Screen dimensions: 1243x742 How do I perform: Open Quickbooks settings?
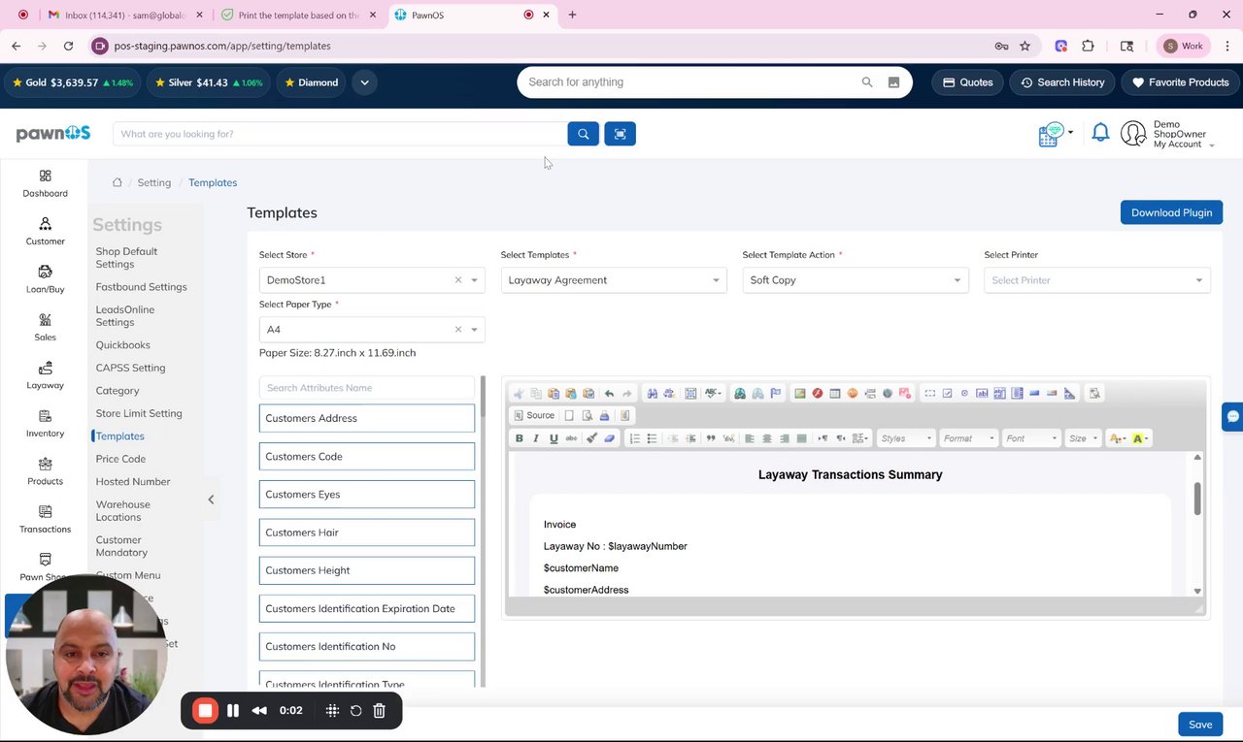122,345
